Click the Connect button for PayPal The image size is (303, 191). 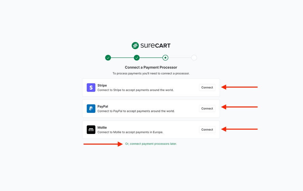(207, 108)
